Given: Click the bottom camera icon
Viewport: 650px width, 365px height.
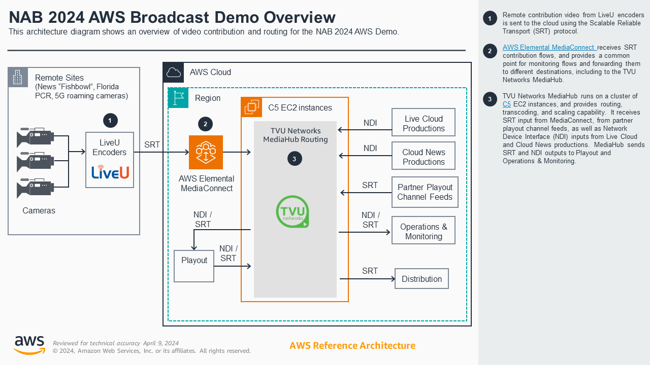Looking at the screenshot, I should pos(35,189).
